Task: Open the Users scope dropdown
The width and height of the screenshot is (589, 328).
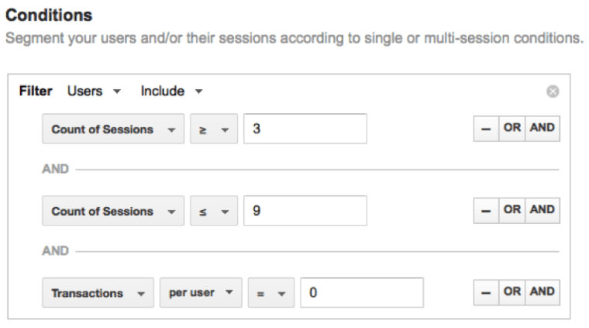Action: tap(94, 91)
